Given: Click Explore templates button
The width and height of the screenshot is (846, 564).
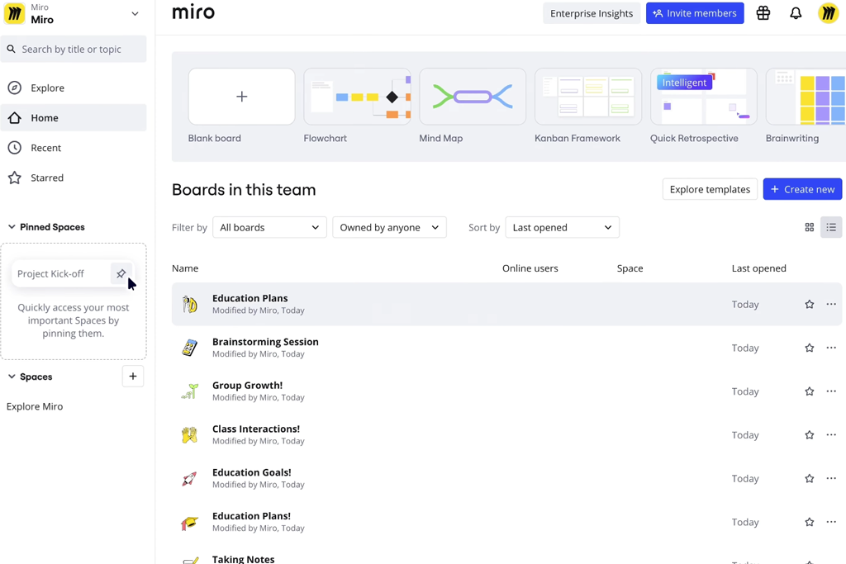Looking at the screenshot, I should pyautogui.click(x=710, y=189).
